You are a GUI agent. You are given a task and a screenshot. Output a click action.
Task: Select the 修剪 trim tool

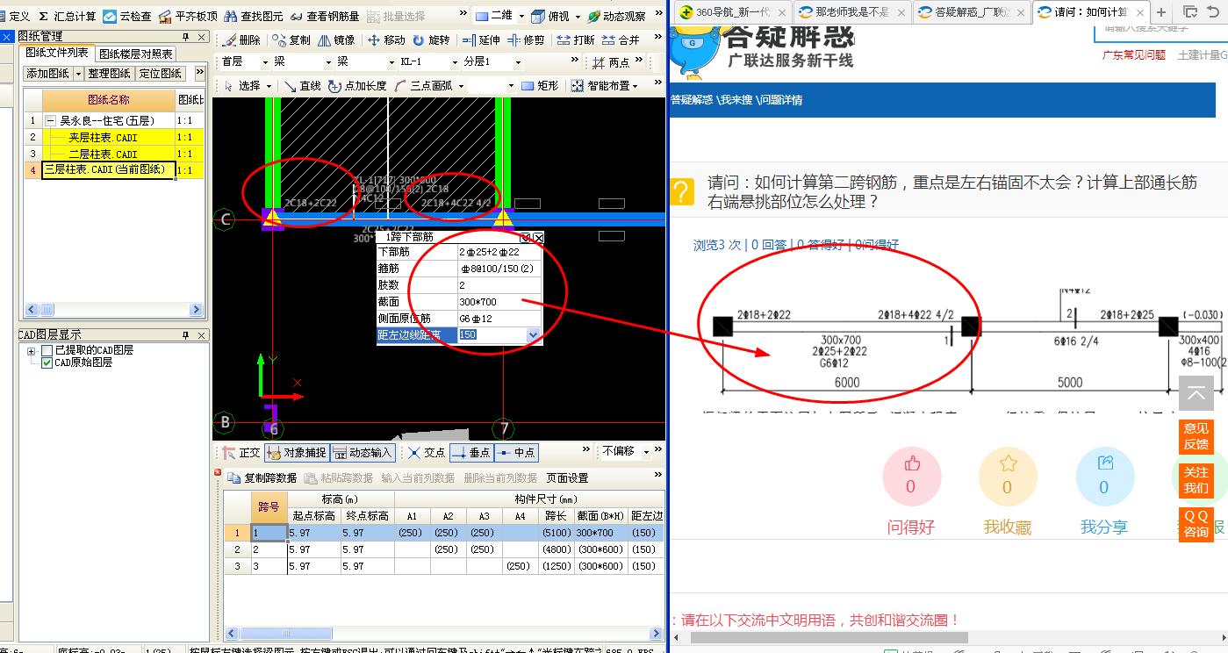coord(526,40)
